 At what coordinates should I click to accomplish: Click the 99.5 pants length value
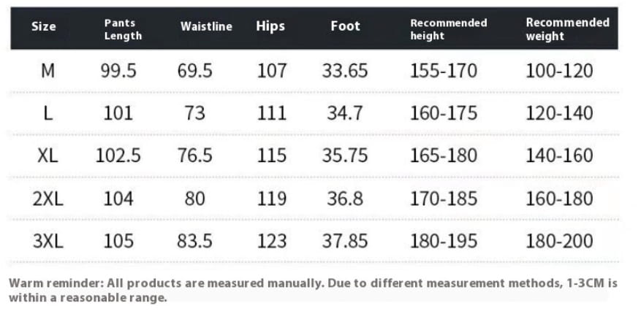coord(118,71)
